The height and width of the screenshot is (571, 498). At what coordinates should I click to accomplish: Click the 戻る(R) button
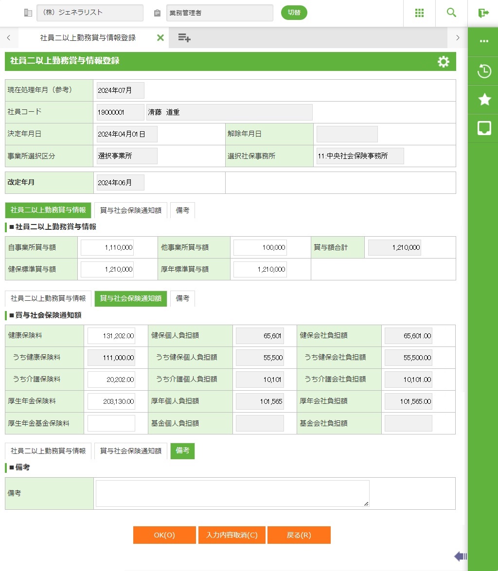click(x=299, y=535)
